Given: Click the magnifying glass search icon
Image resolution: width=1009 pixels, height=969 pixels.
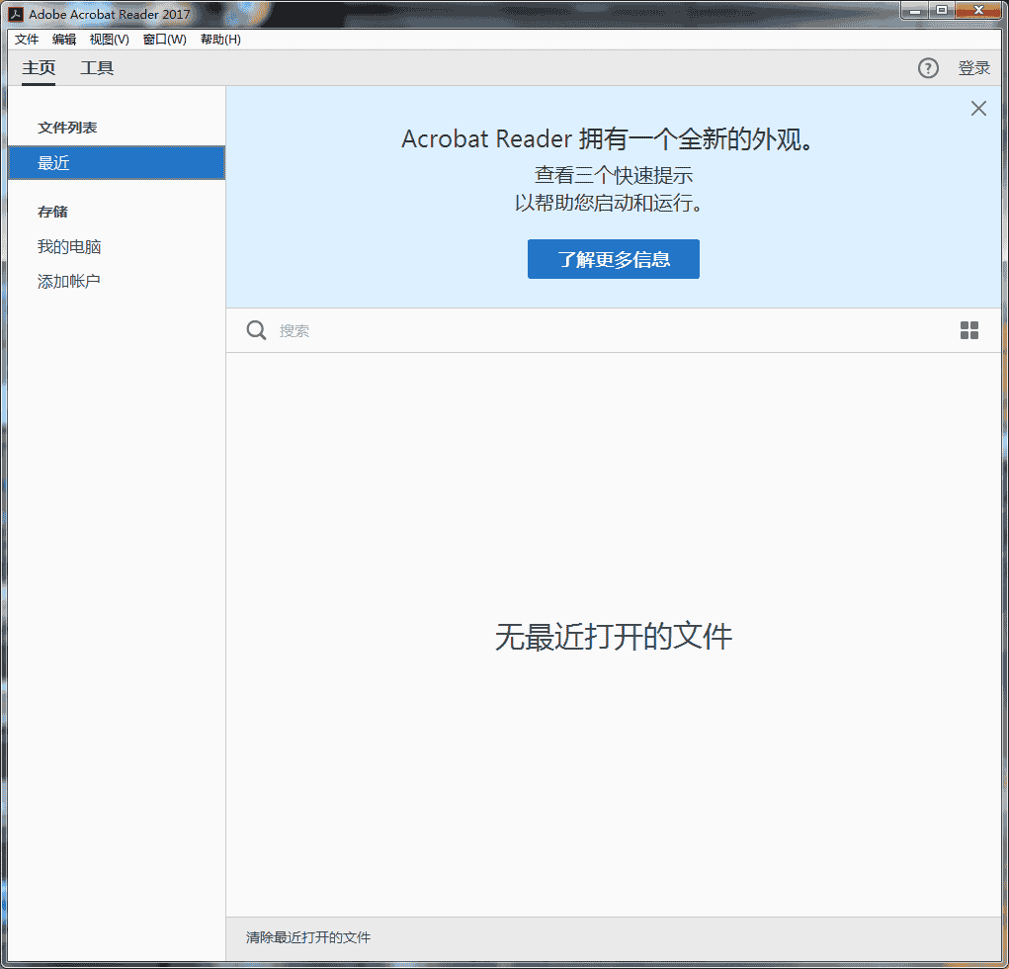Looking at the screenshot, I should tap(256, 330).
